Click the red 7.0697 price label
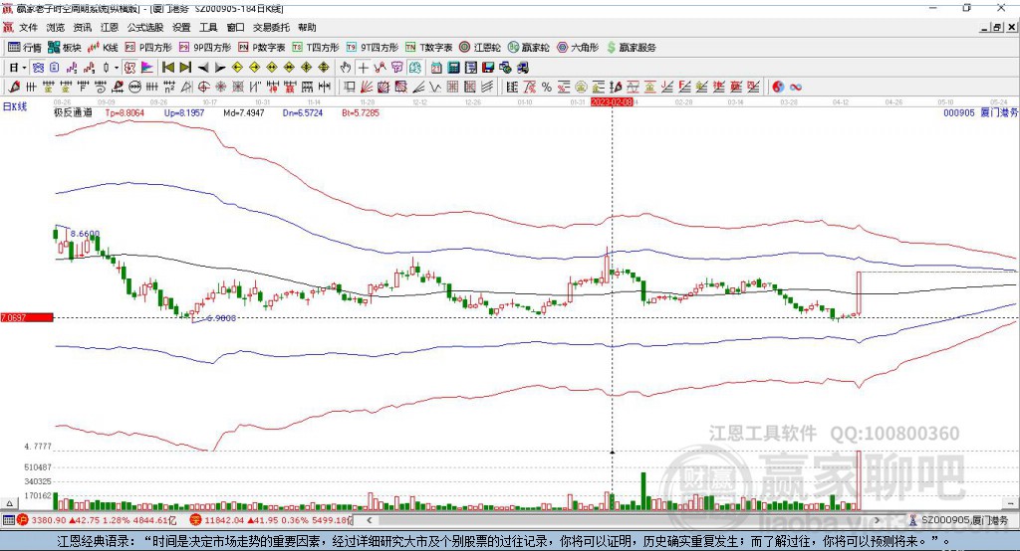Screen dimensions: 1020x551 (27, 317)
